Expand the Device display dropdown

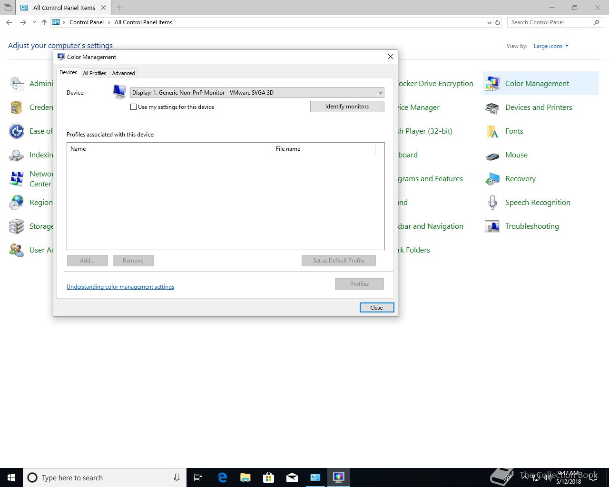[380, 93]
